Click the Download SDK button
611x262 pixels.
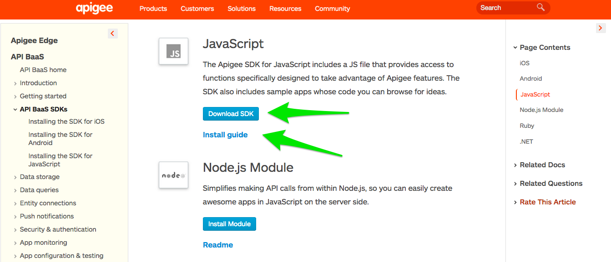(231, 114)
